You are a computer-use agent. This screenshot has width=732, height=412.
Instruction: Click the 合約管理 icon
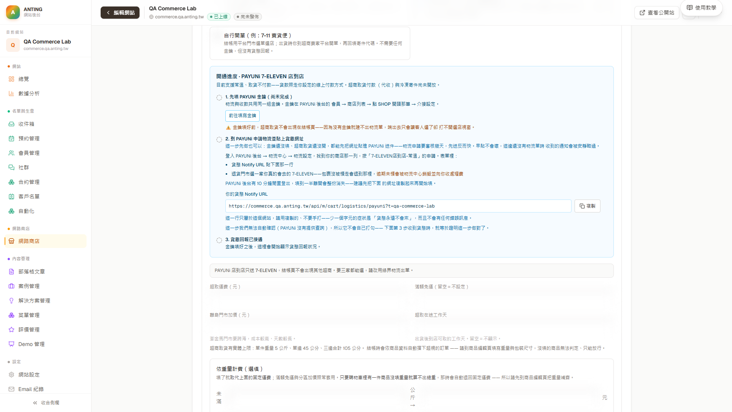click(11, 182)
